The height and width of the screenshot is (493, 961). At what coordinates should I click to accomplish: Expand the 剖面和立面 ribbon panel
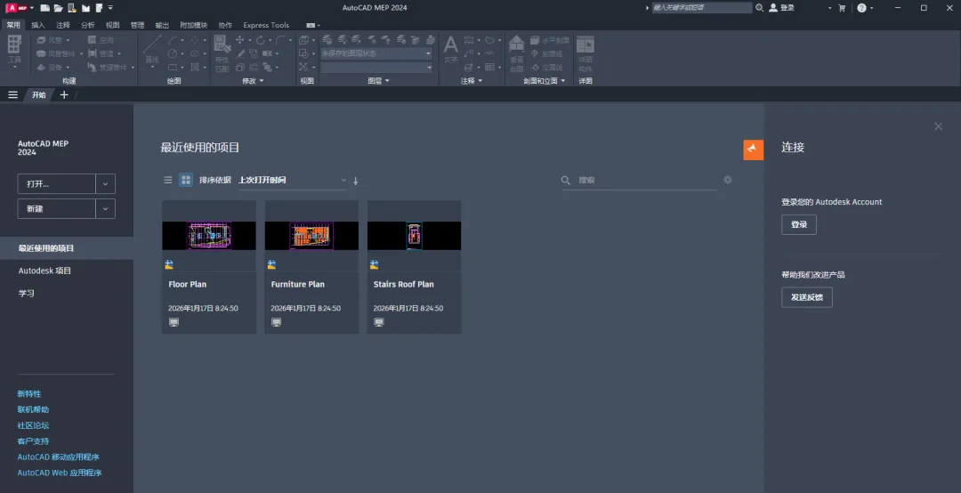pyautogui.click(x=545, y=81)
